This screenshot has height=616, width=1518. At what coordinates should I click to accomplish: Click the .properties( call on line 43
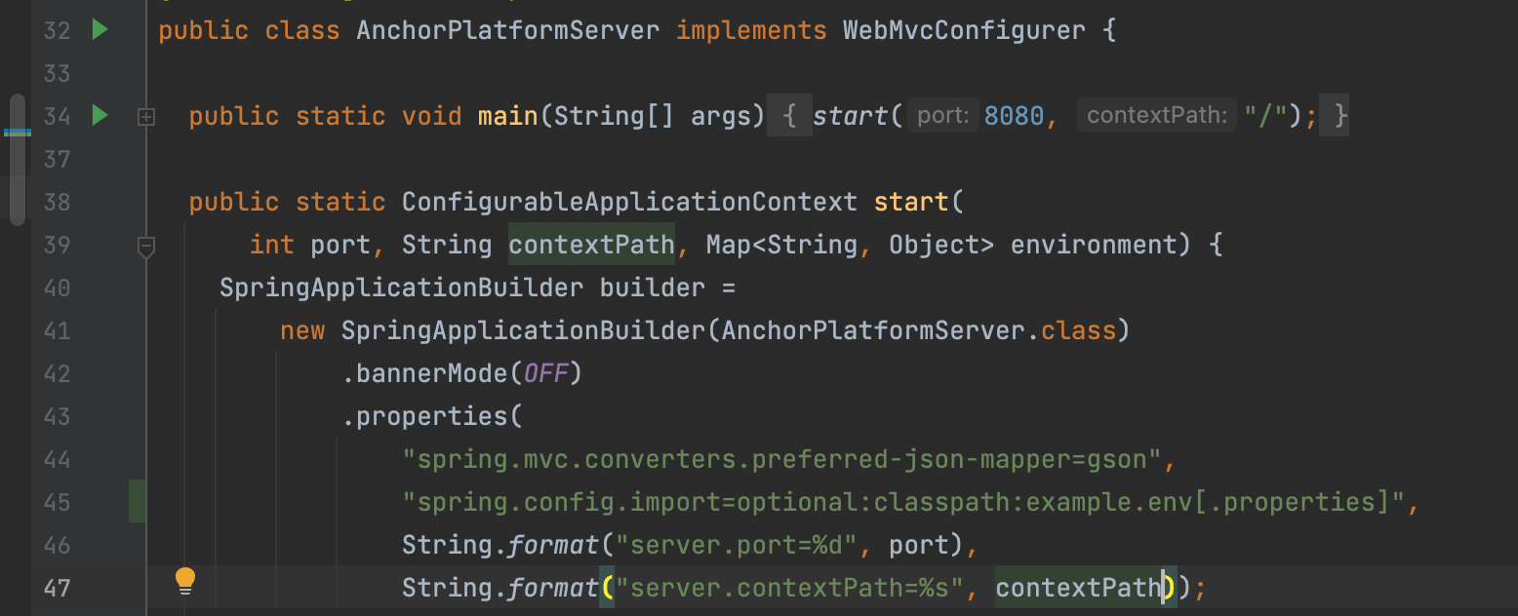[432, 416]
